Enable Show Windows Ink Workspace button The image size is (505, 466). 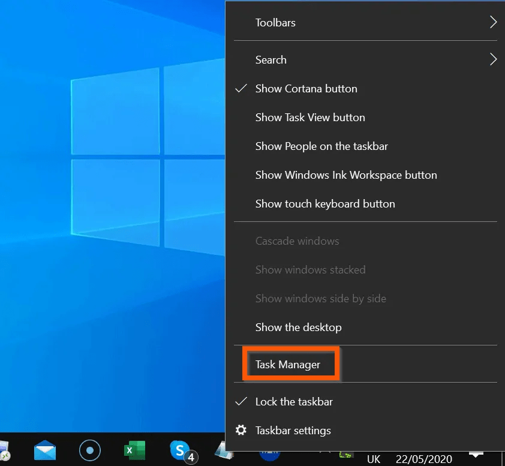click(346, 175)
